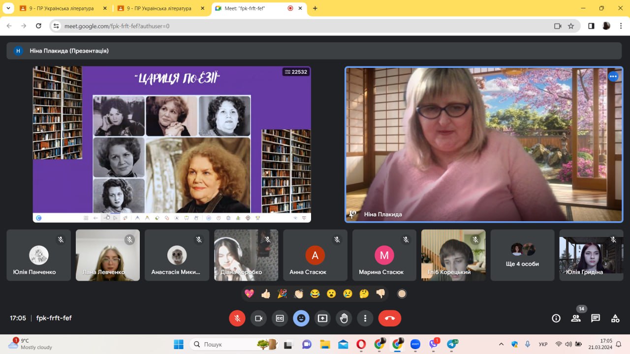This screenshot has width=630, height=354.
Task: Toggle the camera on
Action: [258, 318]
